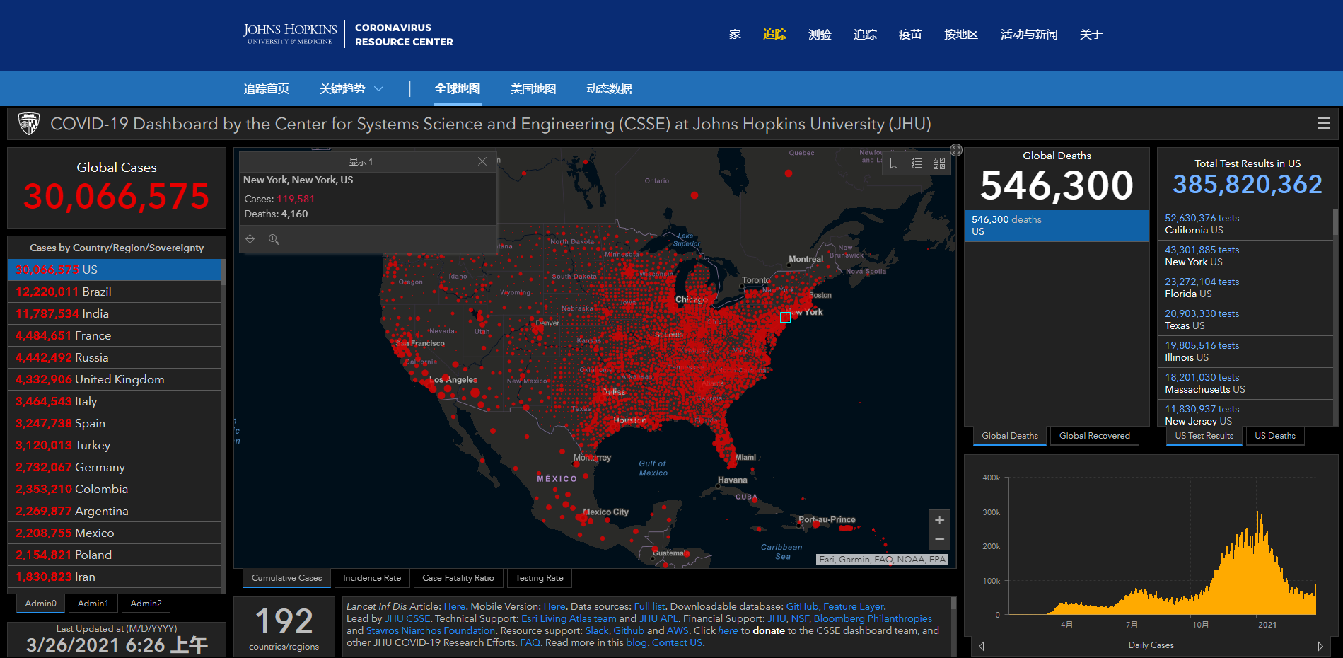Switch to the Admin1 tab
This screenshot has height=658, width=1343.
[x=93, y=604]
